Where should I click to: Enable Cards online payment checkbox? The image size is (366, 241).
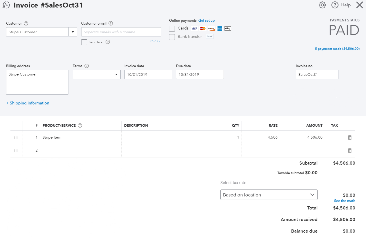pyautogui.click(x=172, y=28)
